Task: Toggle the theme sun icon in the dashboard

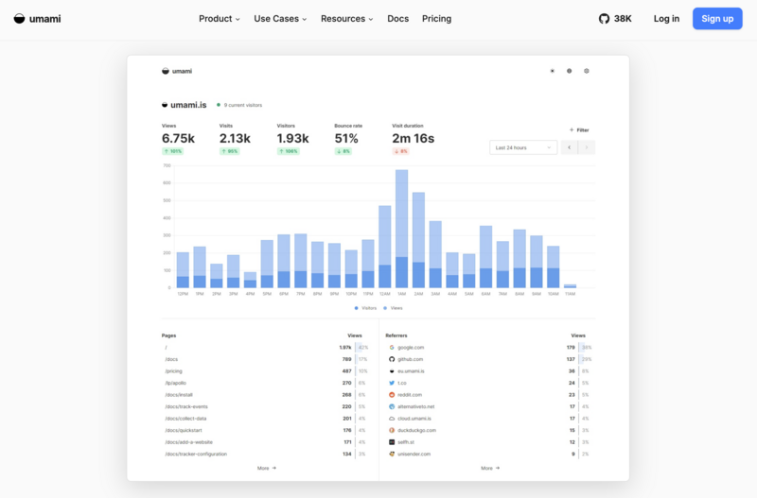Action: [553, 71]
